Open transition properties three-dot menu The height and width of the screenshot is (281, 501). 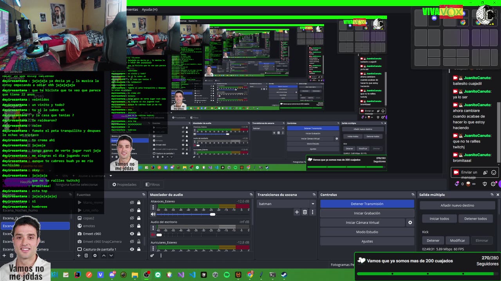click(x=312, y=212)
